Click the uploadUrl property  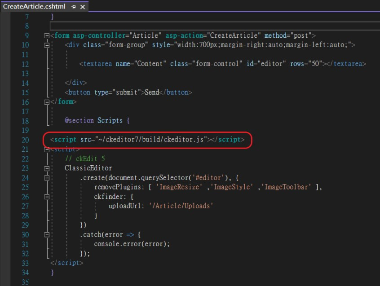125,206
